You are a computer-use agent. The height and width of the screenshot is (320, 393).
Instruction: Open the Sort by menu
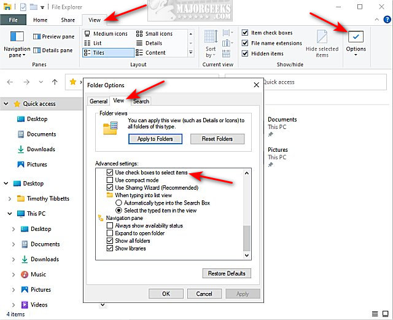pos(211,44)
